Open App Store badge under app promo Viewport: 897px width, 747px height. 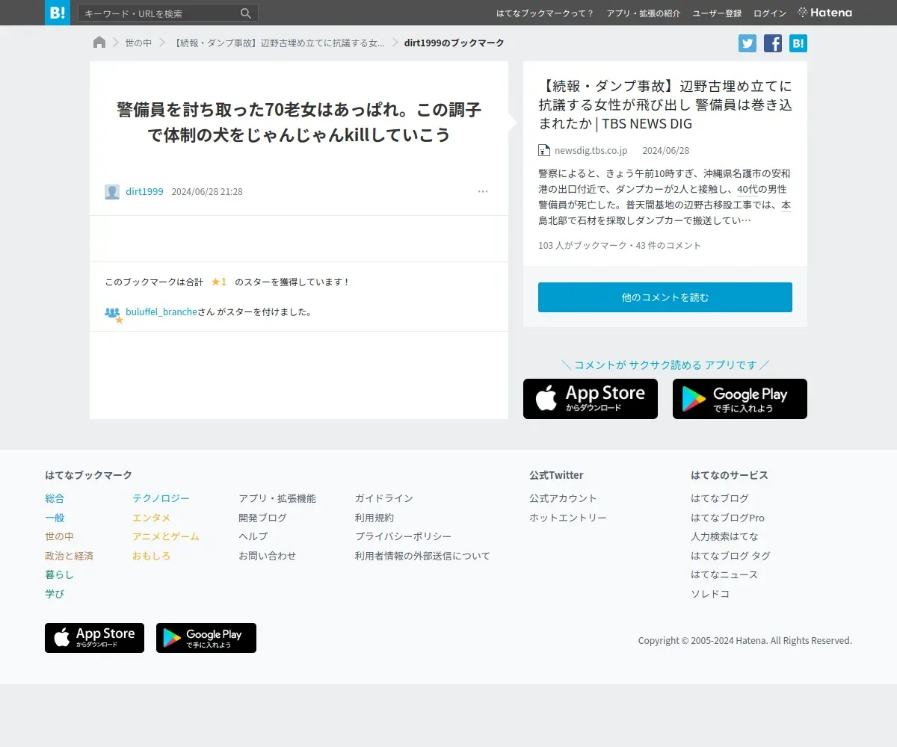(x=591, y=399)
